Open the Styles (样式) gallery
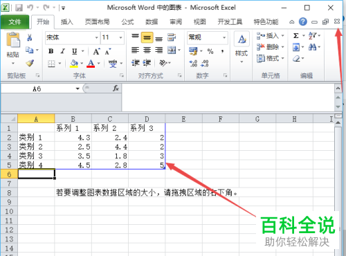 point(242,48)
